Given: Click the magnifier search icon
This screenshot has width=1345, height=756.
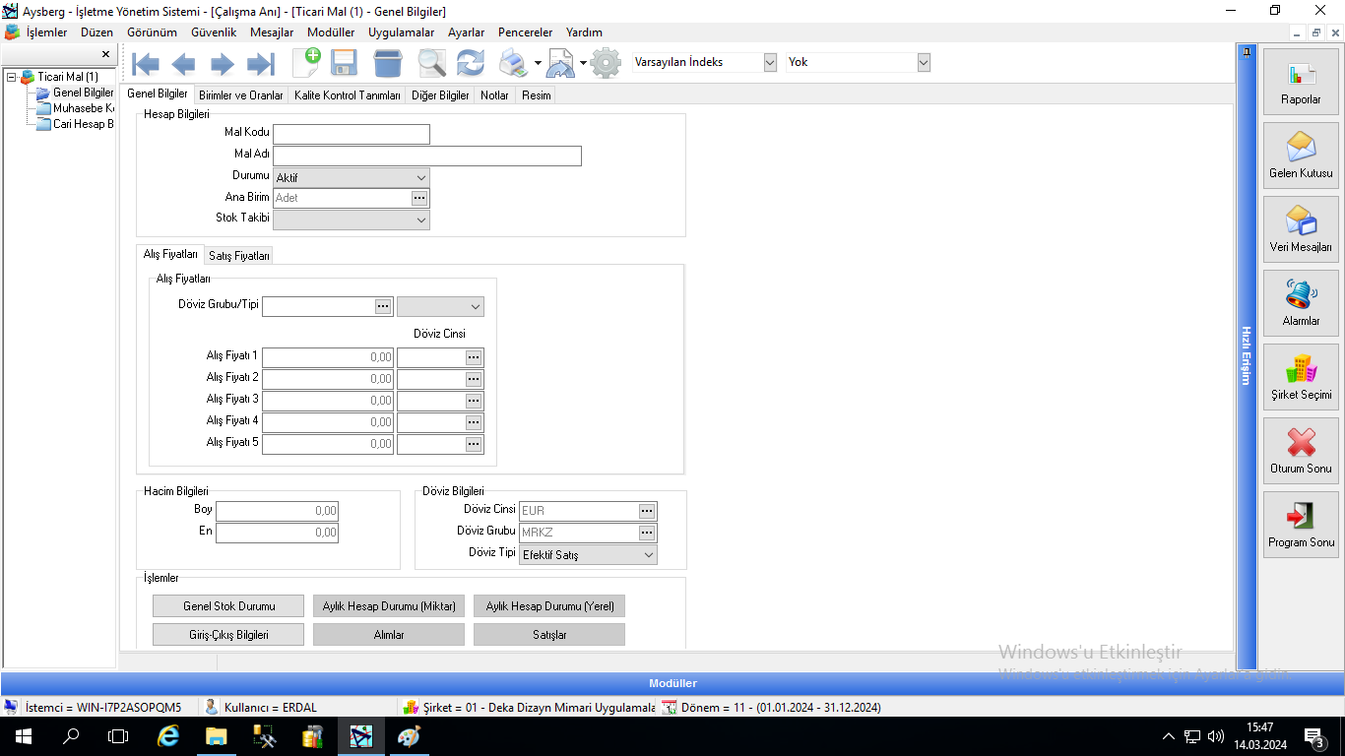Looking at the screenshot, I should (x=431, y=64).
